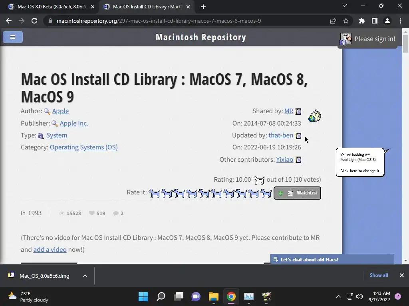The height and width of the screenshot is (306, 409).
Task: Bookmark this page with star icon
Action: [x=345, y=21]
